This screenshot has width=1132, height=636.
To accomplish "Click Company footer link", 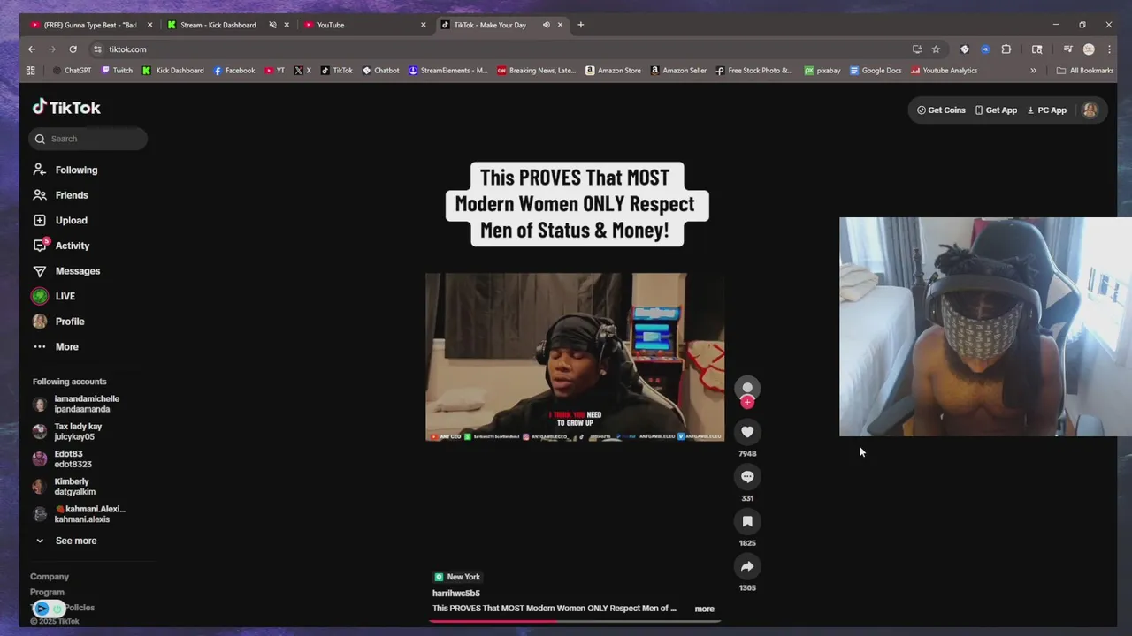I will (x=50, y=577).
